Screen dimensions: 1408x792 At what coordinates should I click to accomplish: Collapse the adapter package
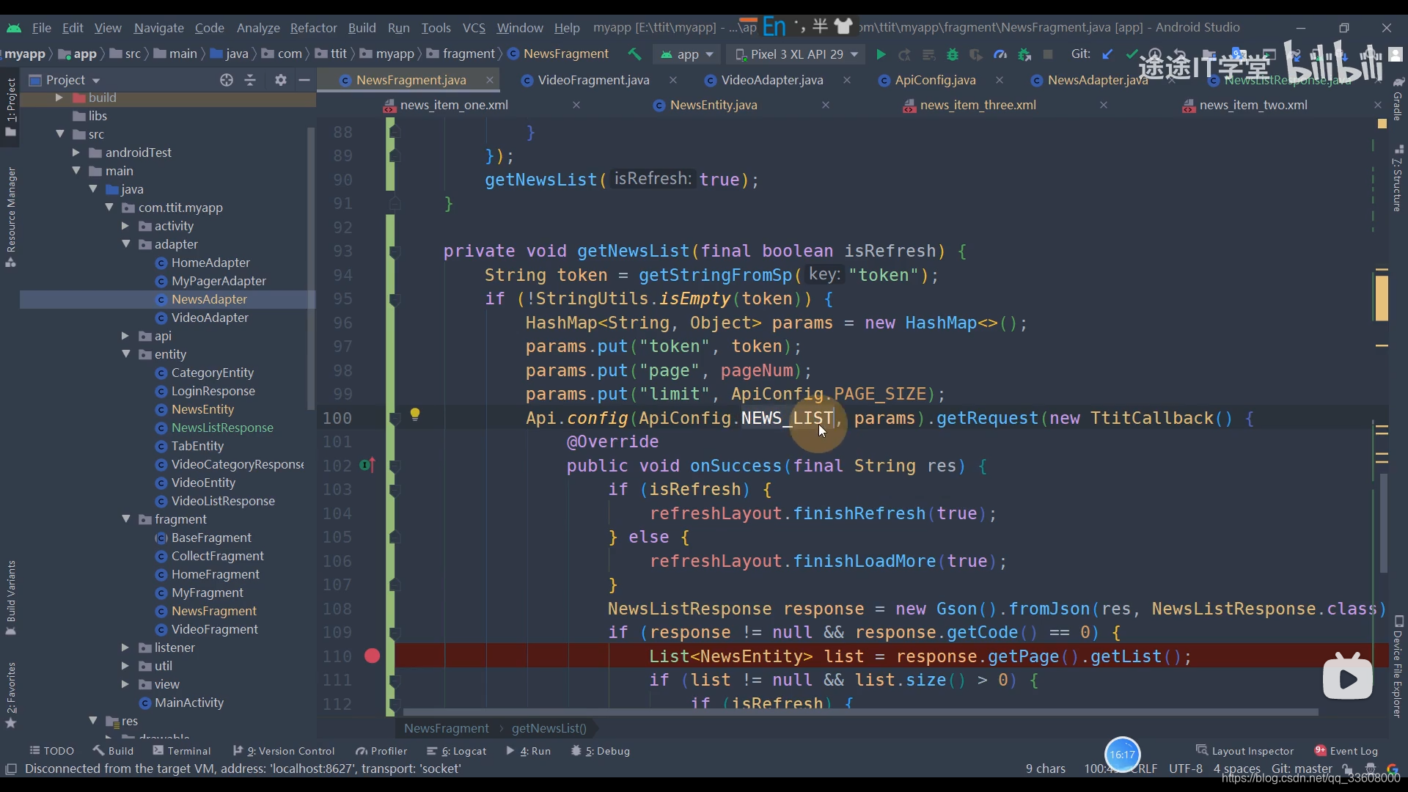click(x=125, y=244)
